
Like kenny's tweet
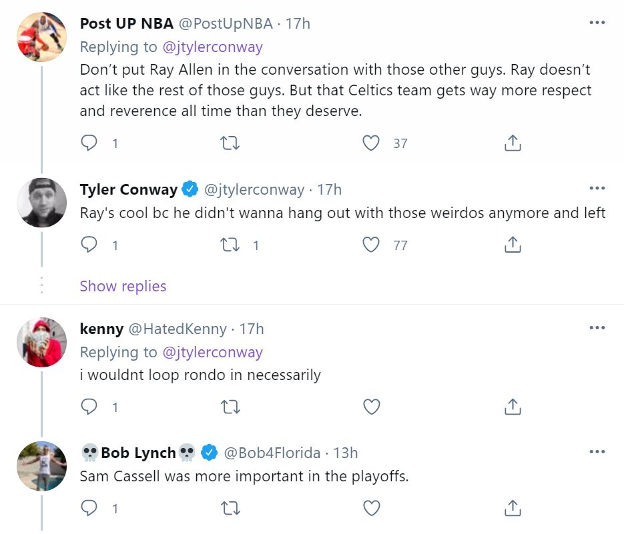tap(371, 407)
